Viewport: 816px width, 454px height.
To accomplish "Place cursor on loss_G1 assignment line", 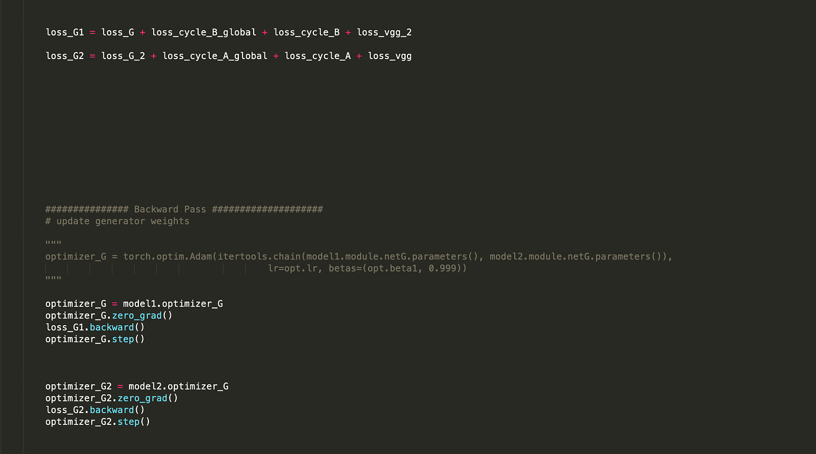I will coord(228,33).
